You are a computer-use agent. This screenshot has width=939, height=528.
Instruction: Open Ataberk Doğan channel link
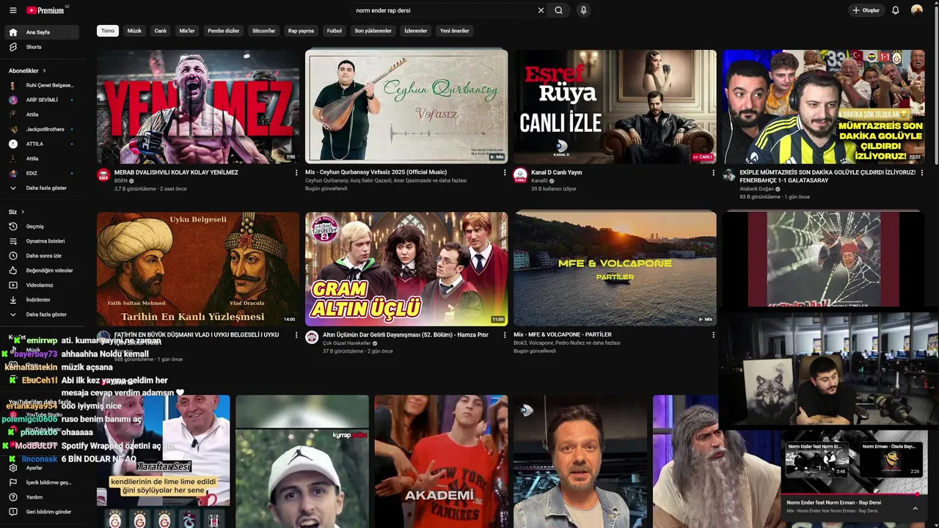pos(756,188)
